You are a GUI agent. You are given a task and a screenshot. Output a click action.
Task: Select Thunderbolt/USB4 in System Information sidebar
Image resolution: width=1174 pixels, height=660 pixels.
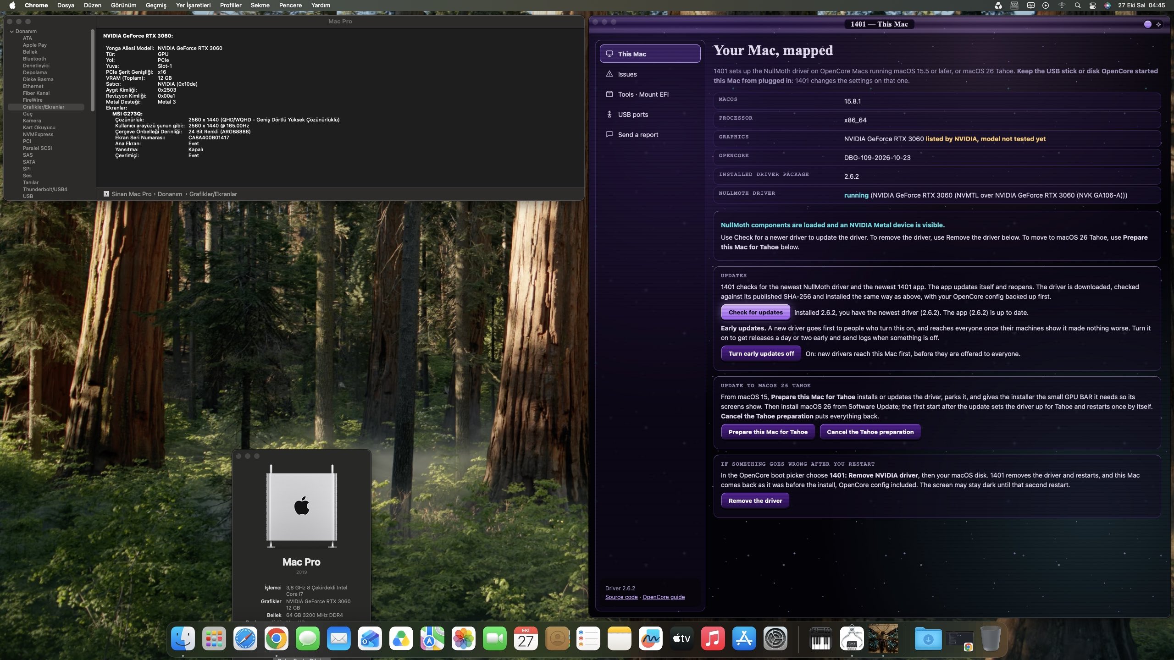click(x=45, y=189)
